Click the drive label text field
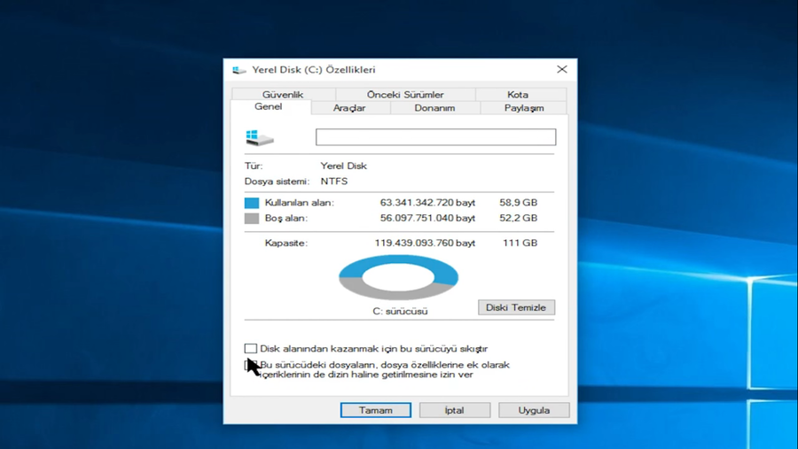Screen dimensions: 798x449 [435, 136]
